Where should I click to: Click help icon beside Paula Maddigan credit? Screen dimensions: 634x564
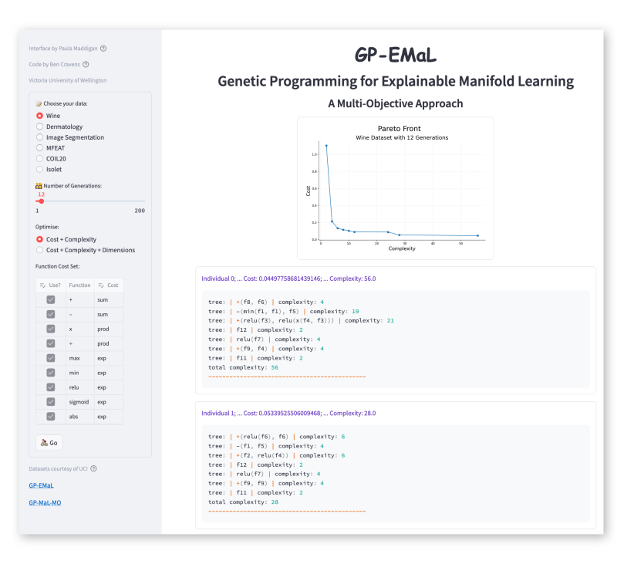click(x=103, y=49)
